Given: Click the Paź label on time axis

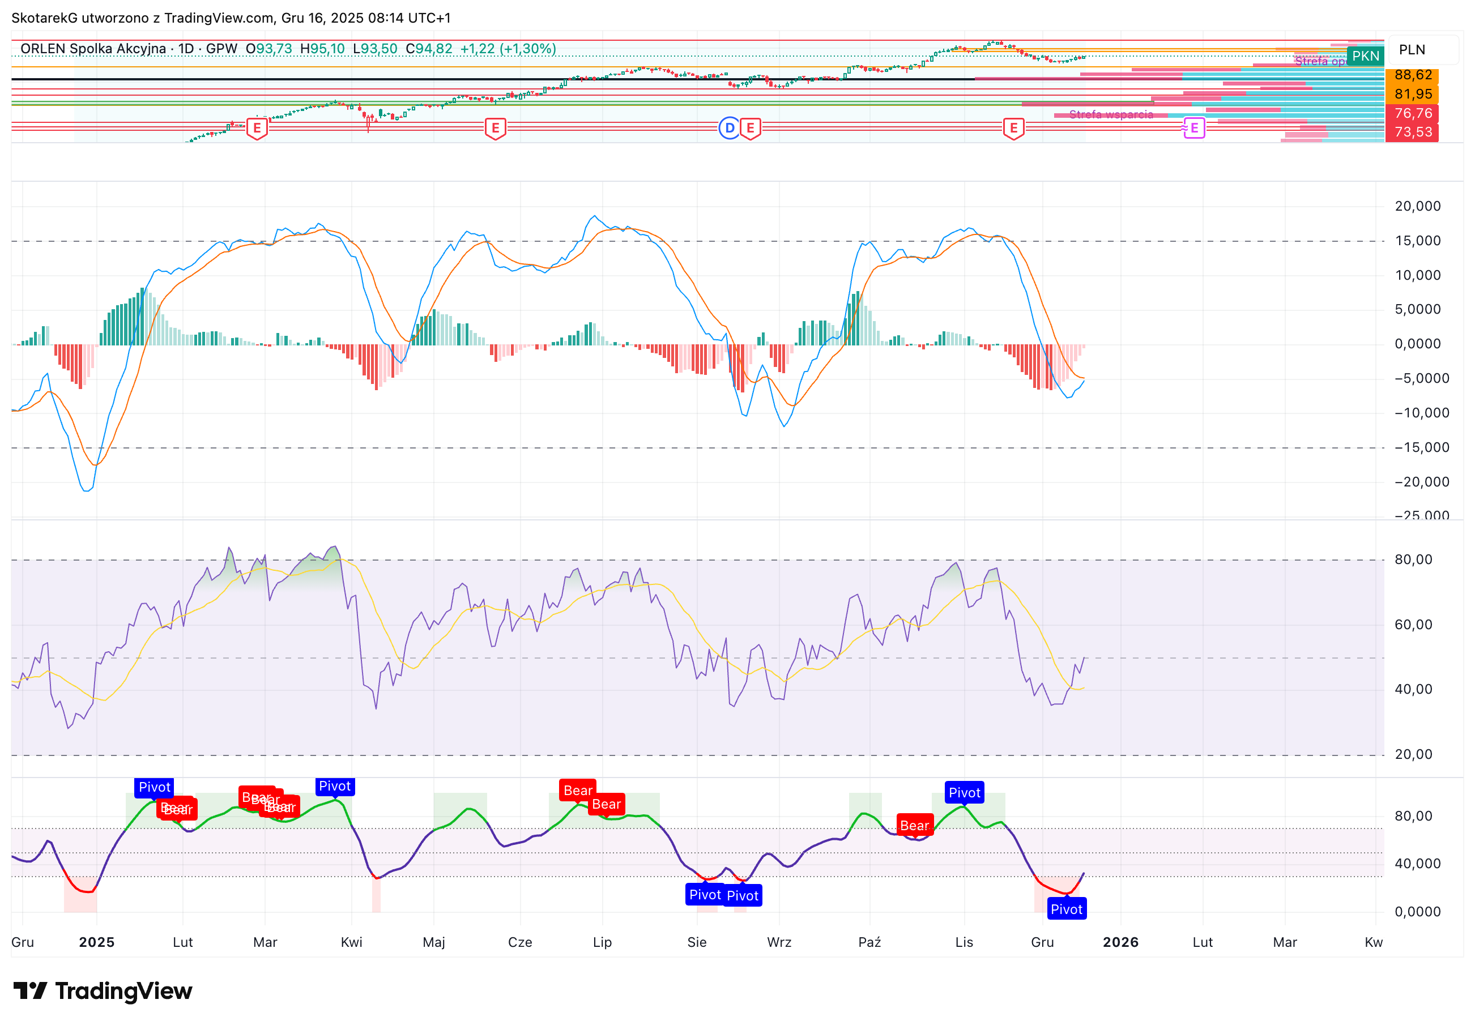Looking at the screenshot, I should [869, 942].
